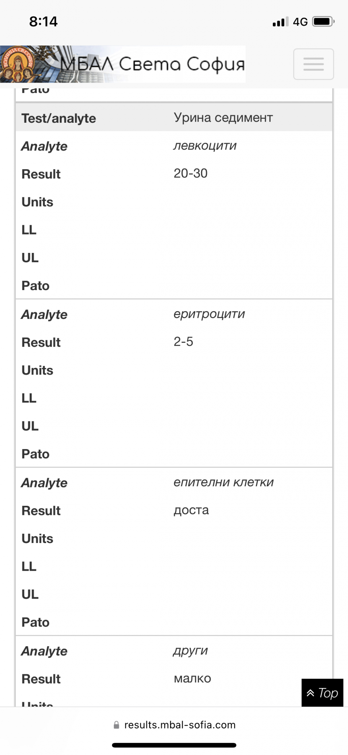The image size is (348, 755).
Task: Select the Урина седимент test header
Action: (x=223, y=118)
